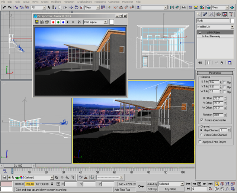Clear the render frame with X icon
The height and width of the screenshot is (193, 237).
coord(79,22)
